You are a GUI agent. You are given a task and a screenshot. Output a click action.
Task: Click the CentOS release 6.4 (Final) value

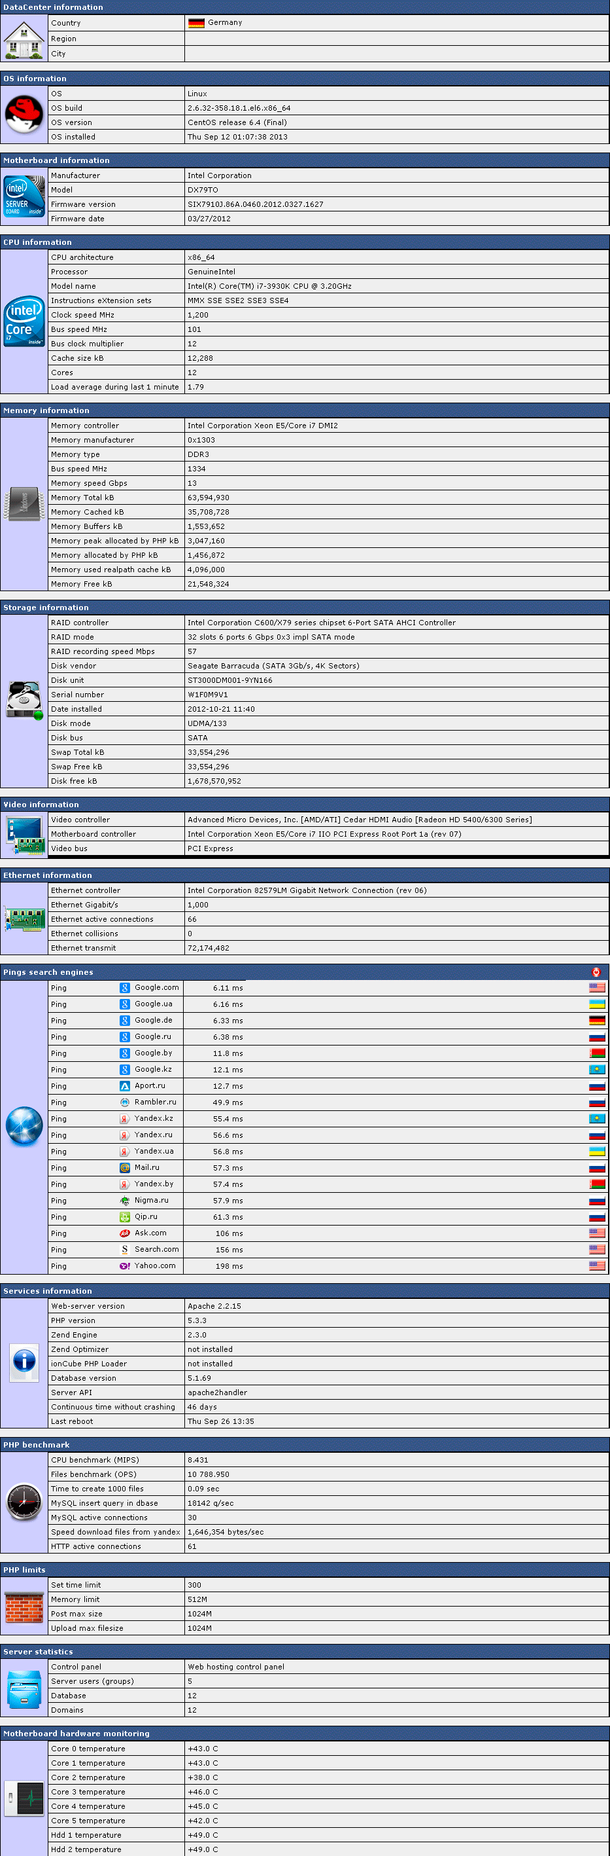click(x=237, y=122)
